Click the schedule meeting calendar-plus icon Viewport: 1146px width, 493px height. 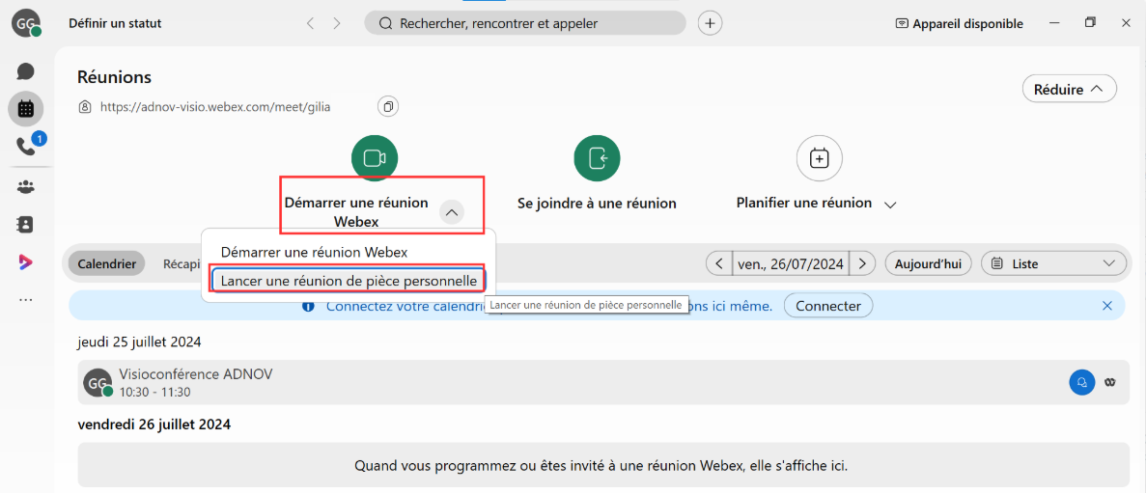[x=819, y=158]
